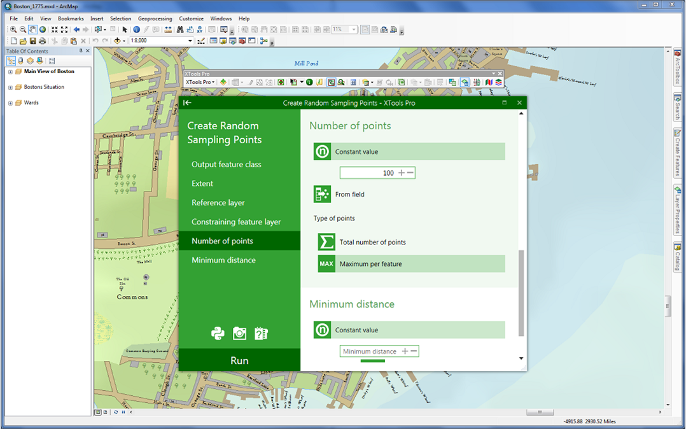List By Drawing Order in Table Of Contents
Viewport: 686px width, 429px height.
(x=11, y=61)
